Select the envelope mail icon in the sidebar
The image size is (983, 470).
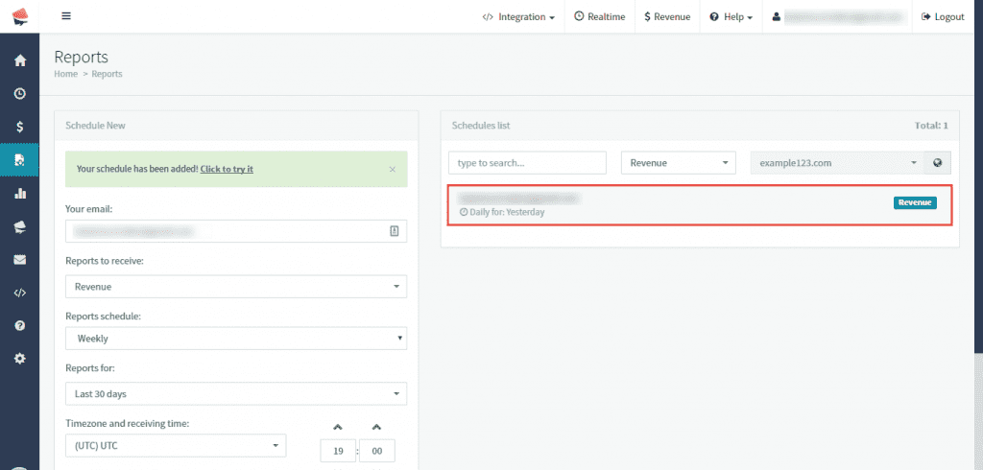(19, 259)
